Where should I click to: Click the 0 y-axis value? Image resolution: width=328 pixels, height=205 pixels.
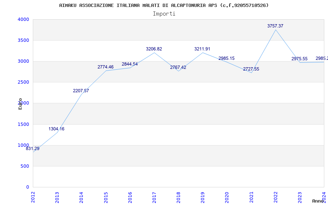point(27,187)
